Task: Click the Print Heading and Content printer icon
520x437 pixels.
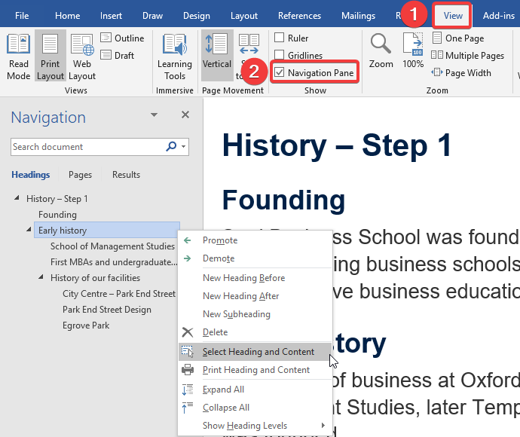Action: (188, 369)
